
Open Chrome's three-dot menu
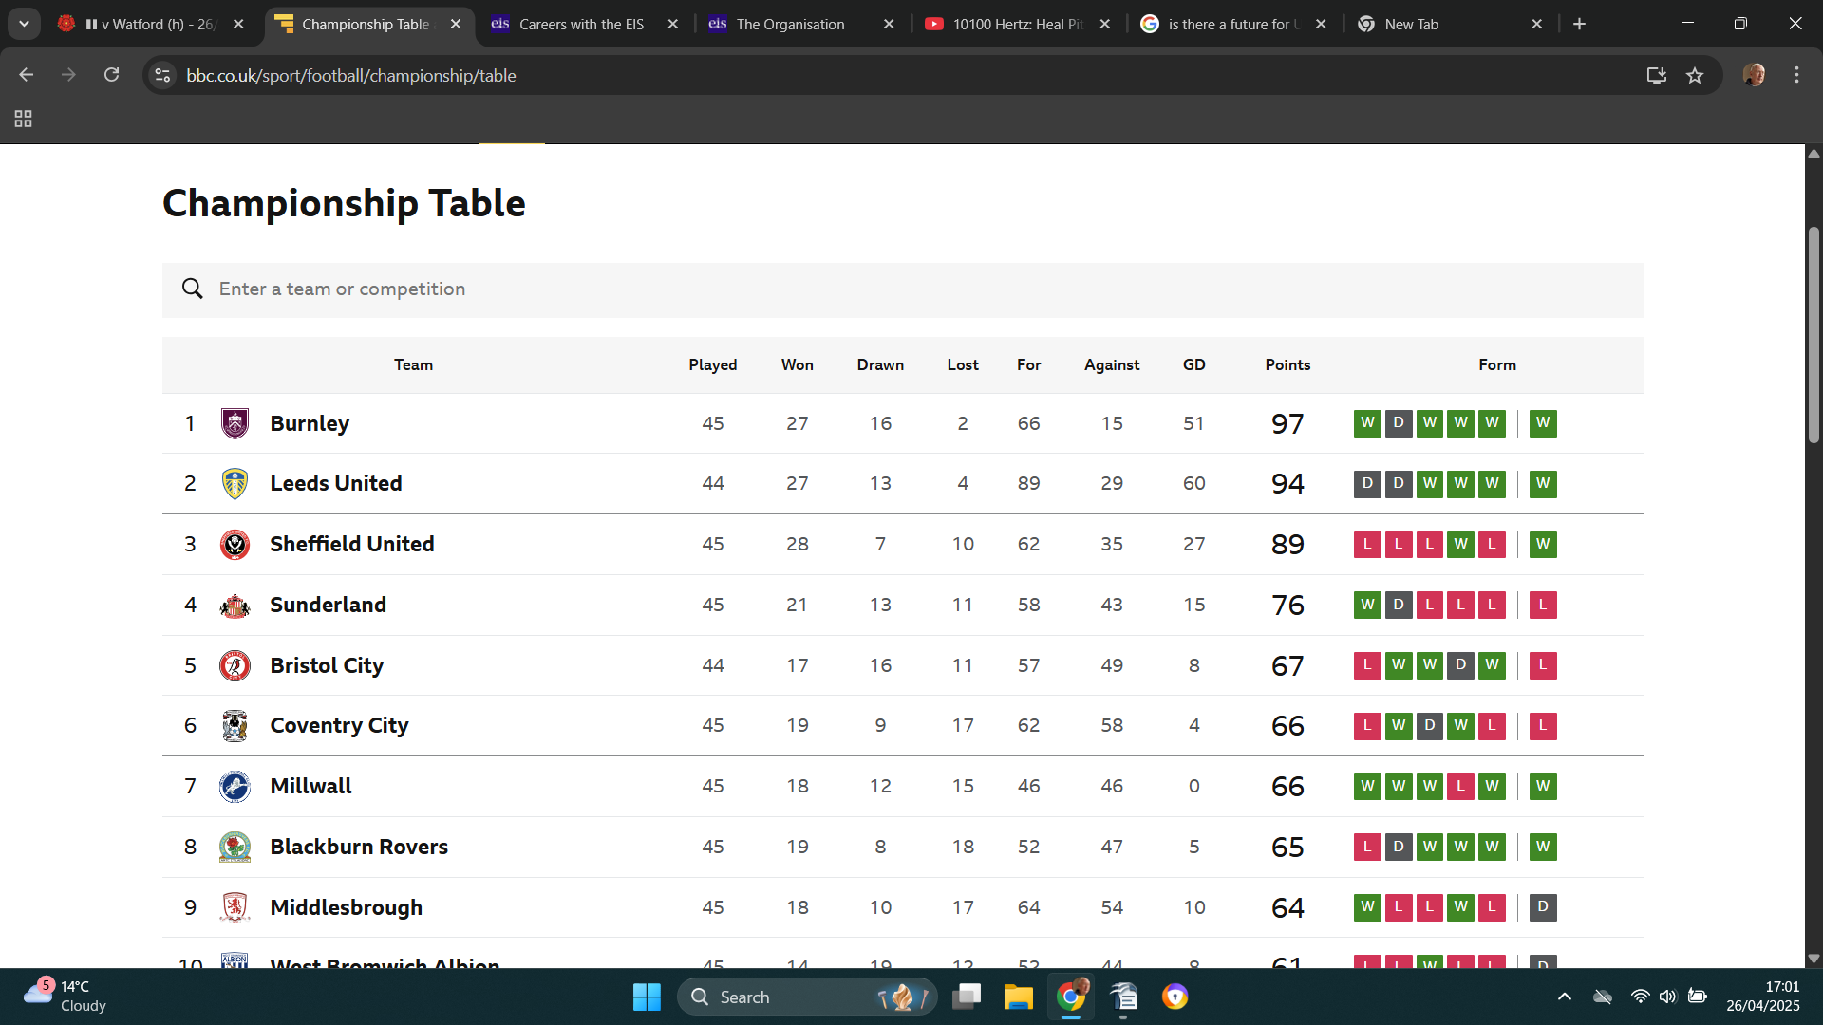pos(1796,75)
